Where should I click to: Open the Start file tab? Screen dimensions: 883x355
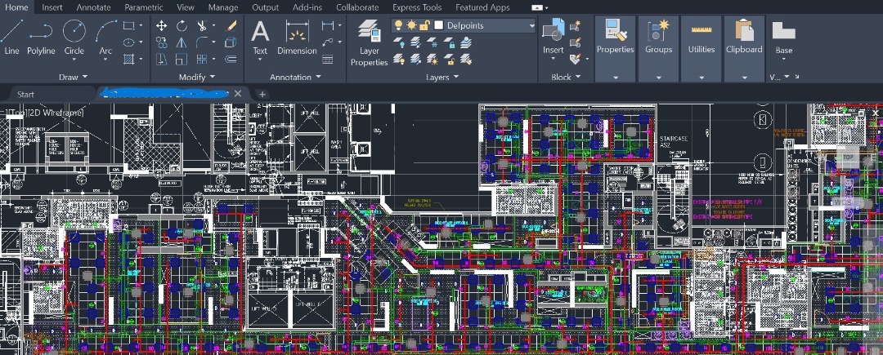(x=26, y=95)
